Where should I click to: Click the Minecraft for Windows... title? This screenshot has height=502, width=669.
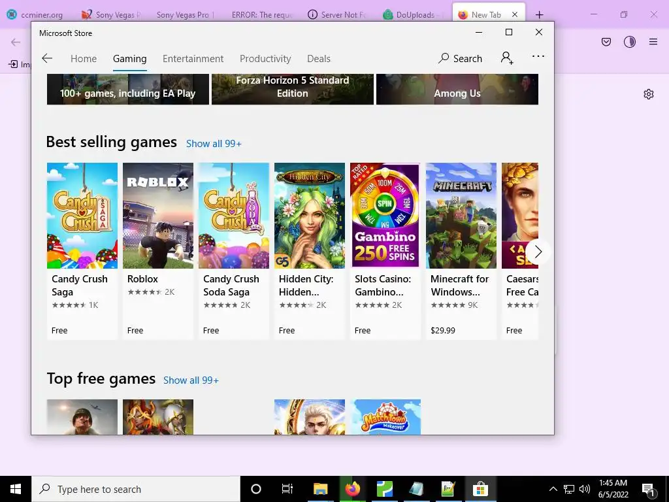pyautogui.click(x=459, y=286)
